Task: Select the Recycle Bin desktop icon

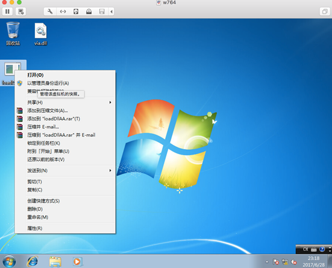Action: click(x=13, y=34)
